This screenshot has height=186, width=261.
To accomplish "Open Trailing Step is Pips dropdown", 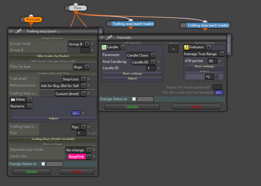I will tap(79, 127).
